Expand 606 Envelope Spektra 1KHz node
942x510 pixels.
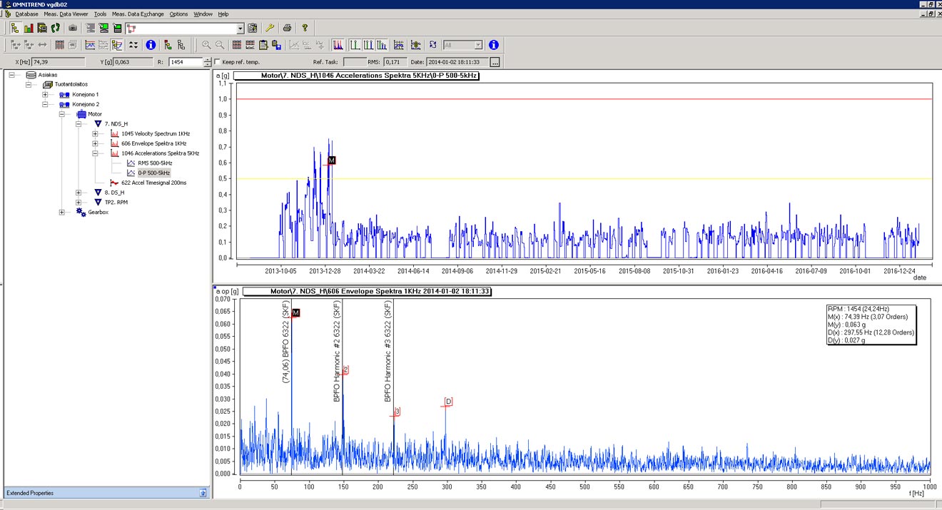[x=96, y=143]
